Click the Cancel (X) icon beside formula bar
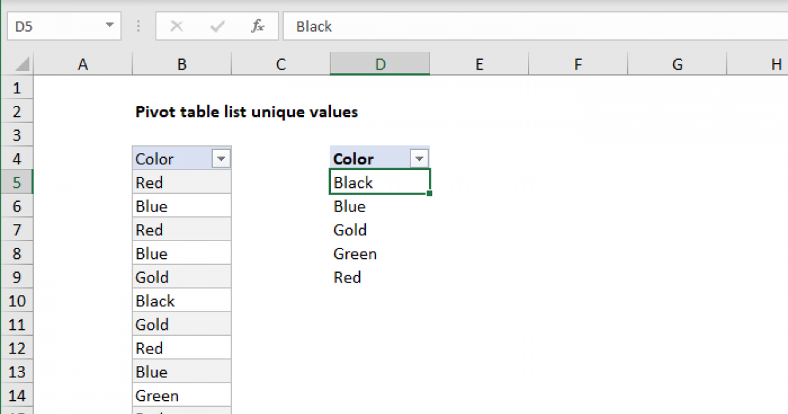The height and width of the screenshot is (414, 788). tap(176, 26)
